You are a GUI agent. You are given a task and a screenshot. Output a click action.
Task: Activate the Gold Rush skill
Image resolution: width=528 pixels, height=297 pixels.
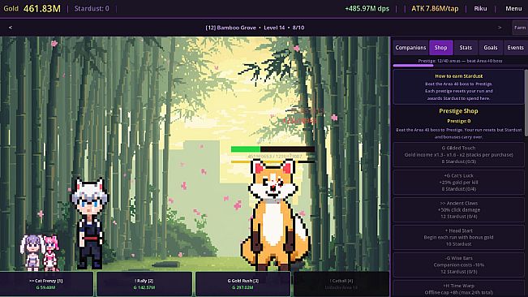(243, 284)
